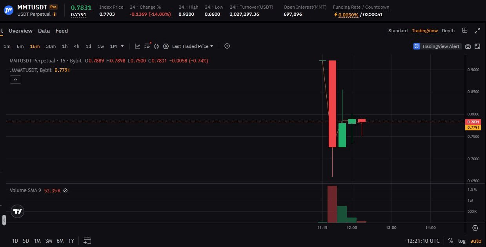
Task: Click the add compare symbol plus icon
Action: (x=227, y=46)
